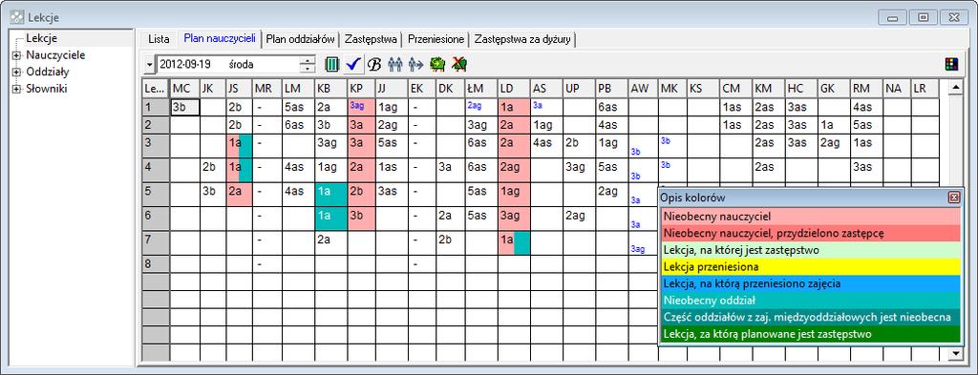
Task: Click Lekcja, na której jest zastępstwo legend row
Action: (x=810, y=250)
